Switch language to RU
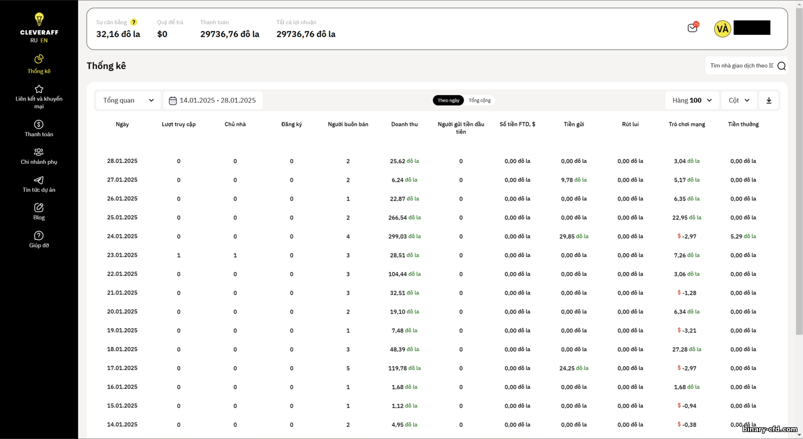Image resolution: width=803 pixels, height=439 pixels. (x=34, y=41)
